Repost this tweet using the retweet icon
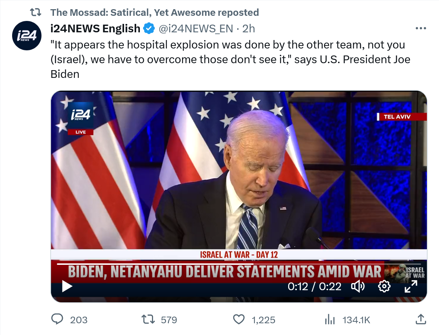Viewport: 439px width, 335px height. coord(148,320)
